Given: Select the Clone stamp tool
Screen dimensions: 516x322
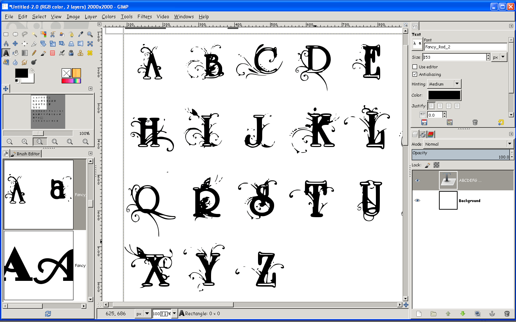Looking at the screenshot, I should click(81, 53).
